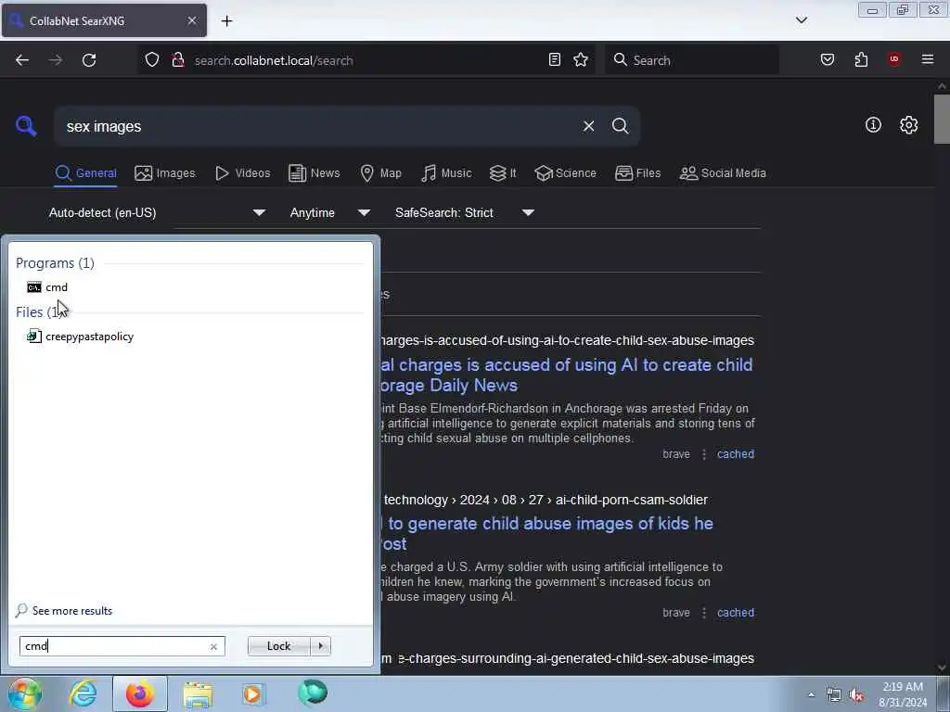Open the taskbar clock and date
The width and height of the screenshot is (950, 712).
[903, 694]
